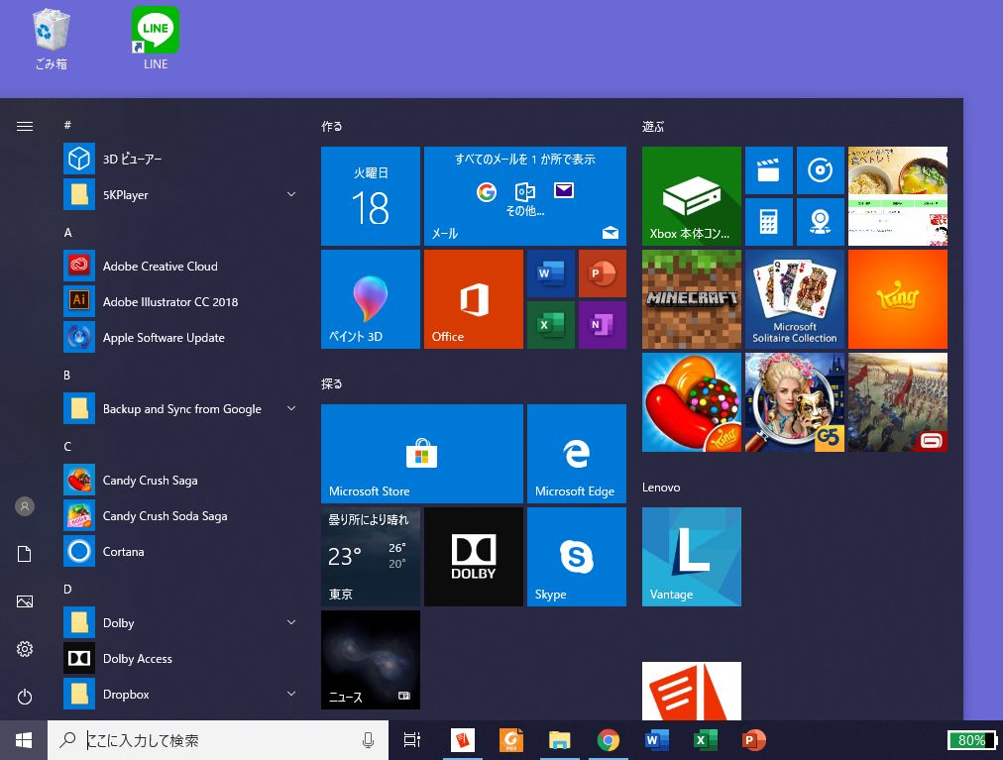
Task: Click the user account icon
Action: click(x=25, y=506)
